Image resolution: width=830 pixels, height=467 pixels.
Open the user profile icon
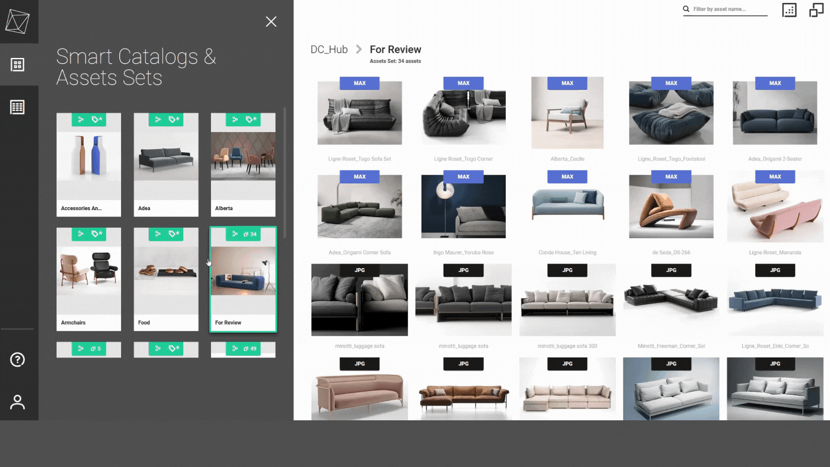17,402
